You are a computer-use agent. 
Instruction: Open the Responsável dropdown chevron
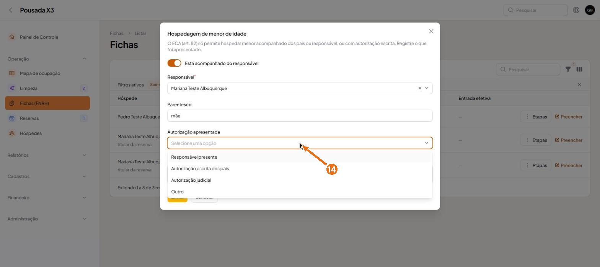coord(427,88)
